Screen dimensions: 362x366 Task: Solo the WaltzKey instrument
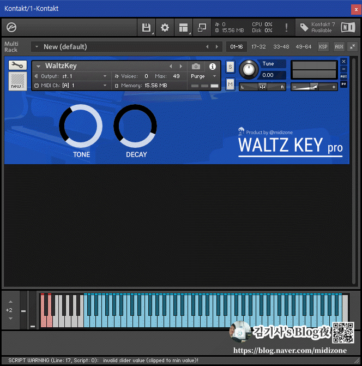[230, 67]
